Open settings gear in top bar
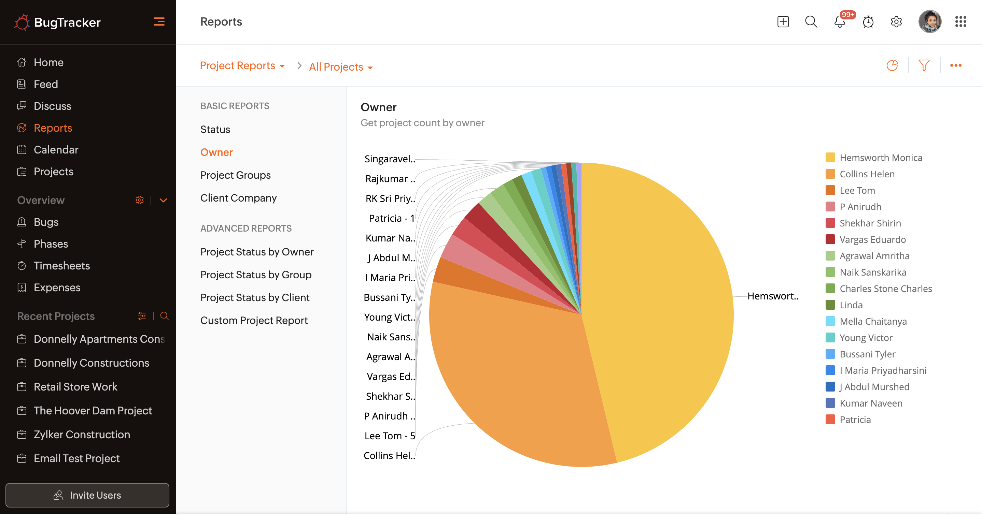The height and width of the screenshot is (515, 982). tap(896, 22)
